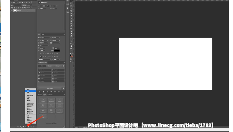Open the layer blend mode dropdown
Image resolution: width=233 pixels, height=132 pixels.
(16, 5)
